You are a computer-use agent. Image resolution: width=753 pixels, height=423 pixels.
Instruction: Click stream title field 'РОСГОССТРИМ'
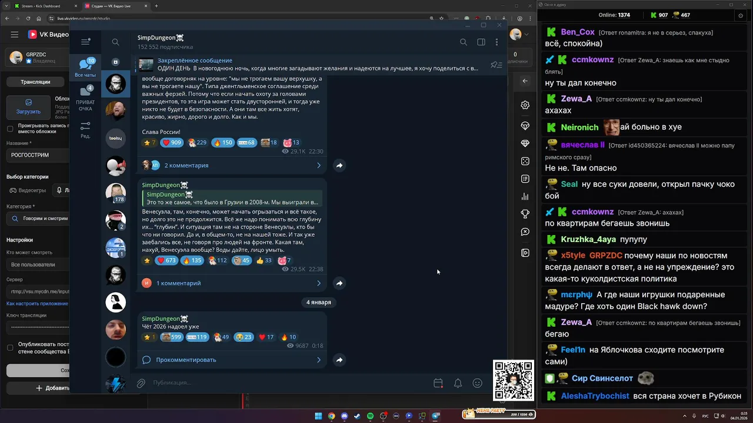(x=38, y=155)
